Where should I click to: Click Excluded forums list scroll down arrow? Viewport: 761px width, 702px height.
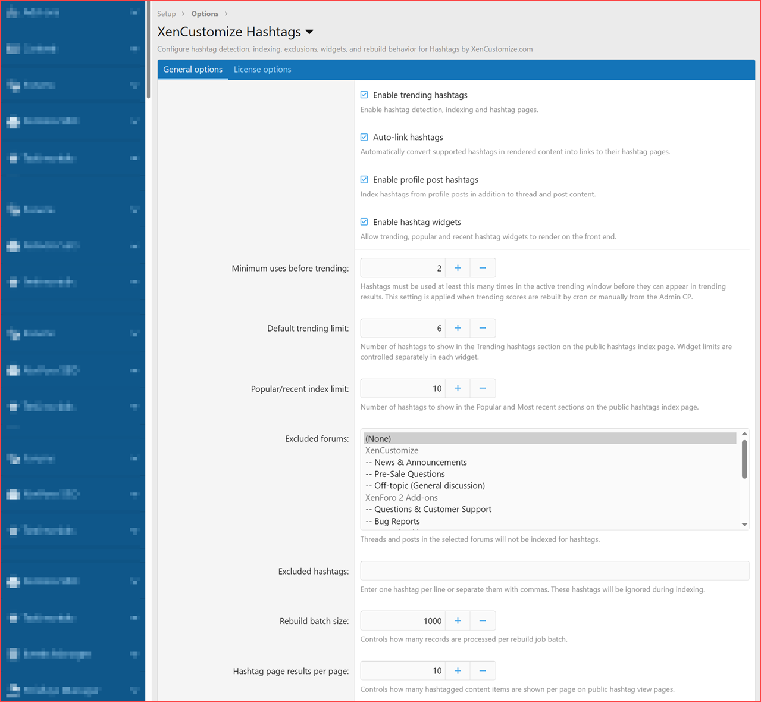coord(744,524)
